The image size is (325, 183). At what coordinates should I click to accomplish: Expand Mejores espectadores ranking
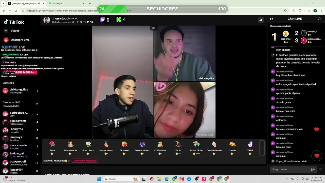[x=281, y=26]
